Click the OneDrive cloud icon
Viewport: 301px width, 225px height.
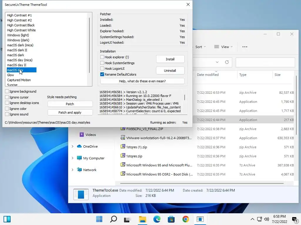(79, 146)
